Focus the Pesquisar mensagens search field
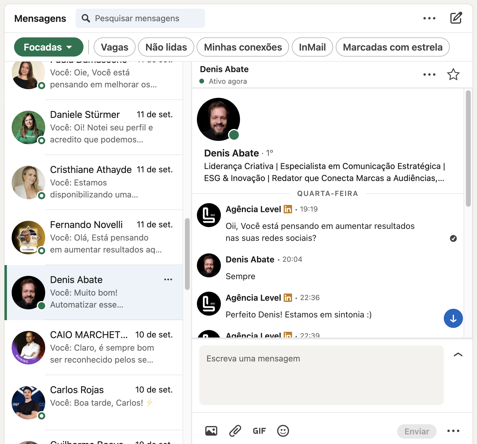The height and width of the screenshot is (444, 477). click(140, 18)
